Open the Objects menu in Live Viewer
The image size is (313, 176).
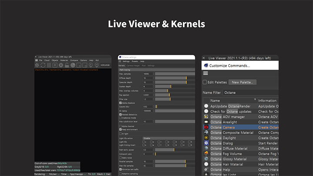pyautogui.click(x=55, y=60)
